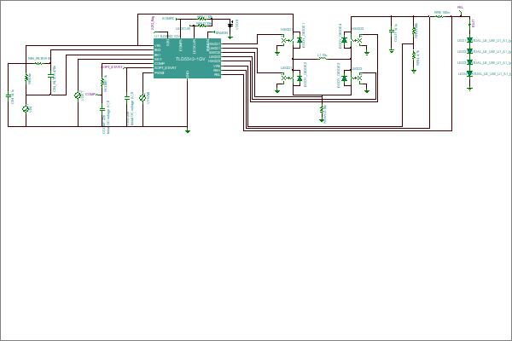Click the L1 10u inductor label
512x341 pixels.
point(322,55)
